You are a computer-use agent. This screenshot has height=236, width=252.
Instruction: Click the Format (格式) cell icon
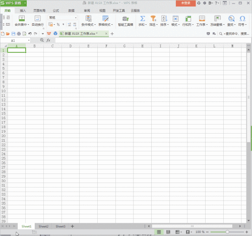(175, 19)
